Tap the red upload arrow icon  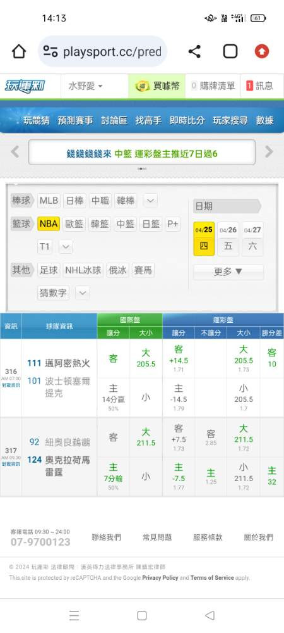[262, 52]
